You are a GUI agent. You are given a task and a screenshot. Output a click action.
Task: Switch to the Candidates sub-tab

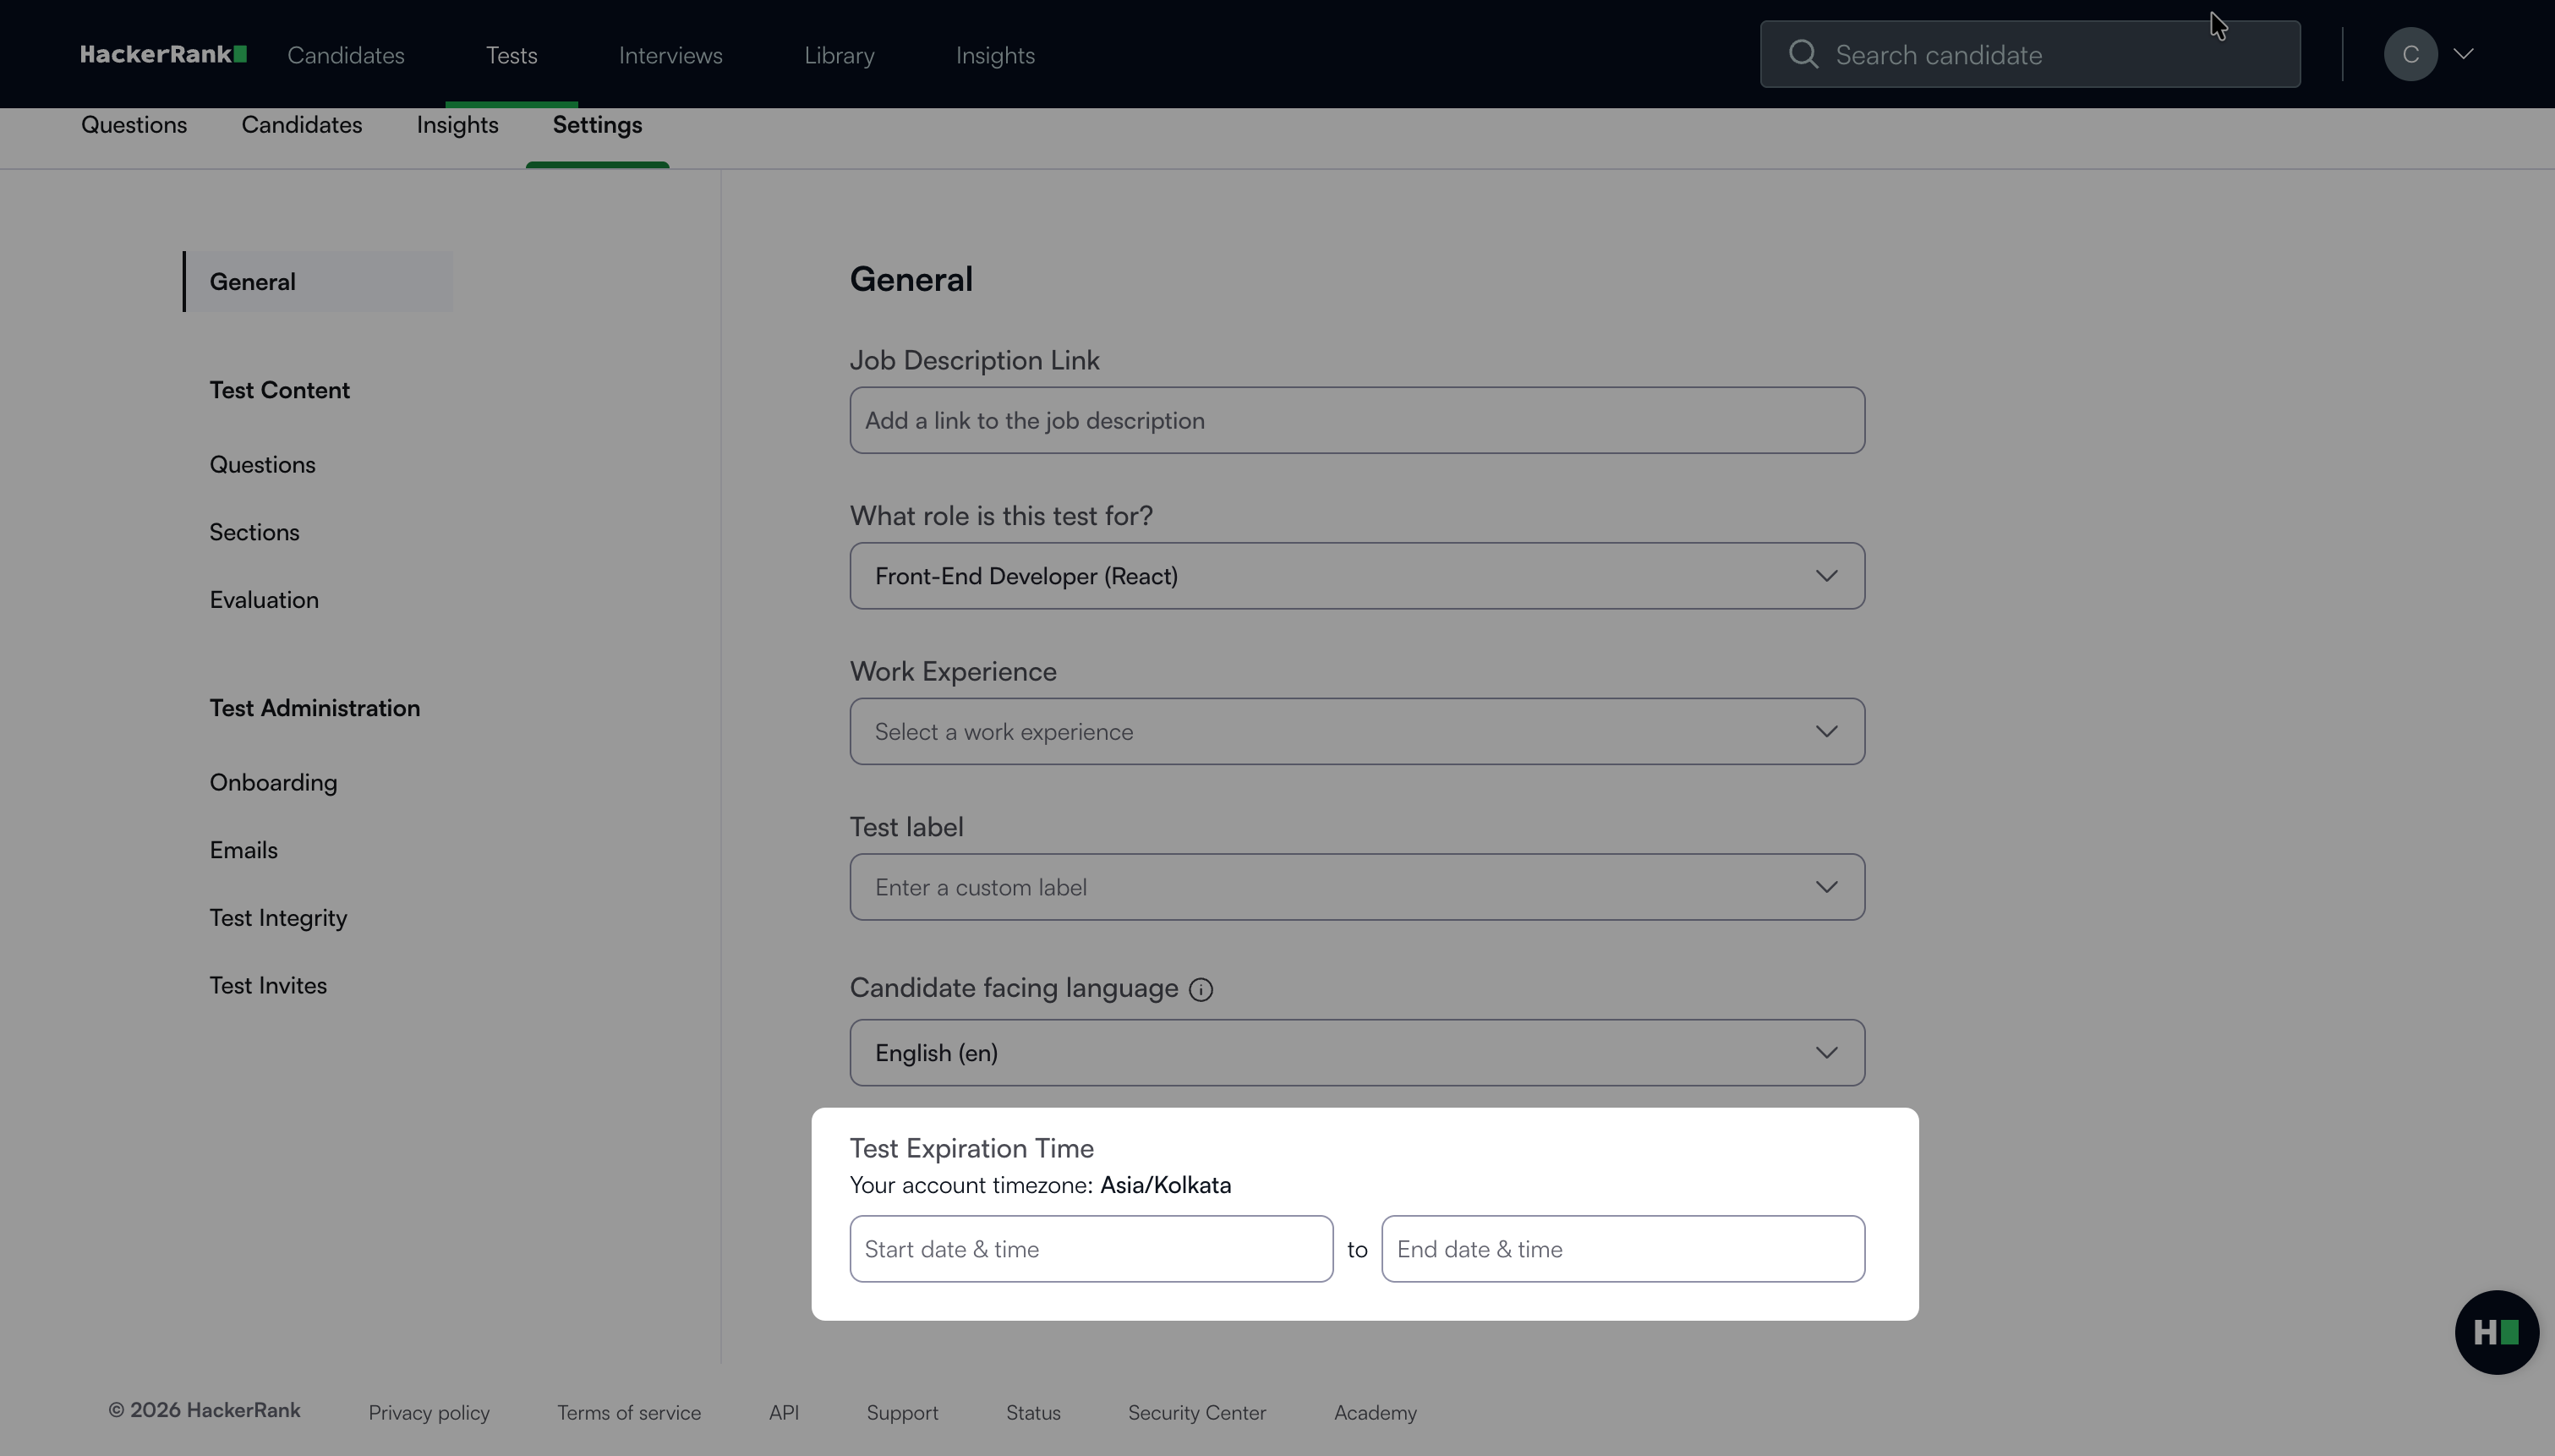[x=301, y=125]
